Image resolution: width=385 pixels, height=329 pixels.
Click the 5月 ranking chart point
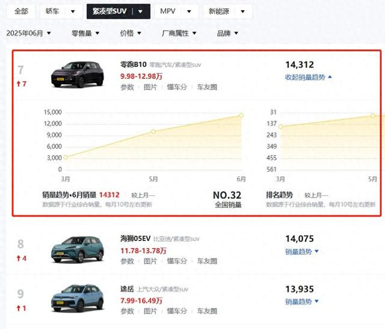pos(373,115)
